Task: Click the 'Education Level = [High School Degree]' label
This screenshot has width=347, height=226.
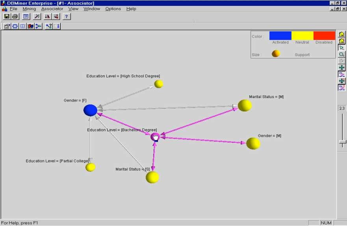Action: [123, 76]
